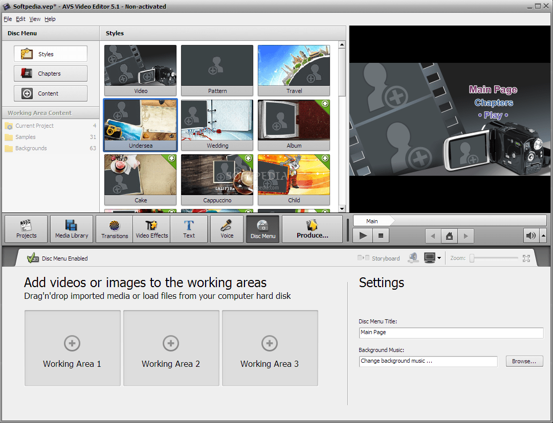Click the zoom fit icon
The height and width of the screenshot is (423, 553).
pyautogui.click(x=526, y=258)
